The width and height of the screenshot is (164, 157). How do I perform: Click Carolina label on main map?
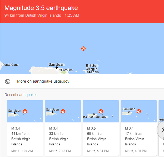click(x=67, y=70)
